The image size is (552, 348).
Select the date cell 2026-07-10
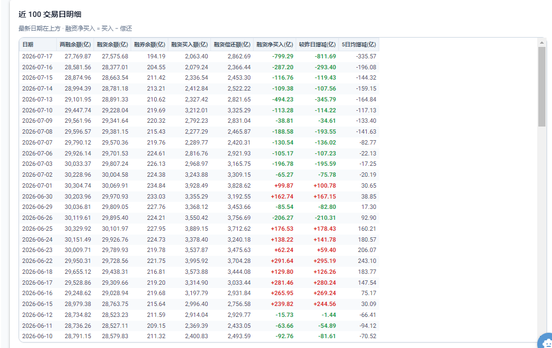pos(37,110)
